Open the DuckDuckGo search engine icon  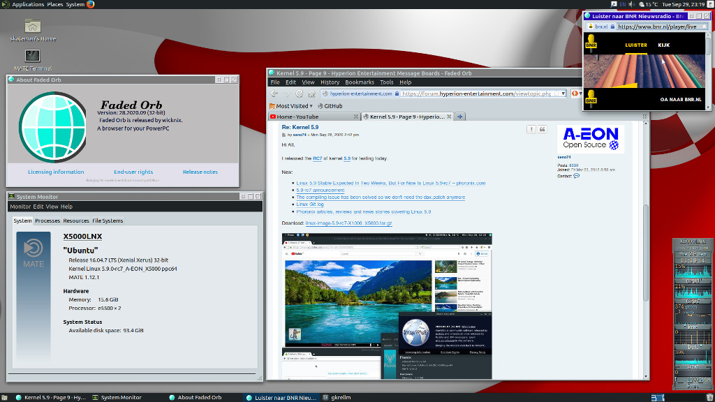[x=575, y=94]
